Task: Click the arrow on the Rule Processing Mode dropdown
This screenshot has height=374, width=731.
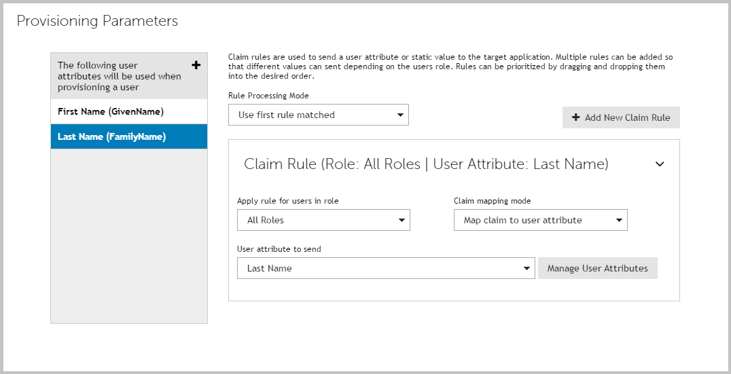Action: point(399,115)
